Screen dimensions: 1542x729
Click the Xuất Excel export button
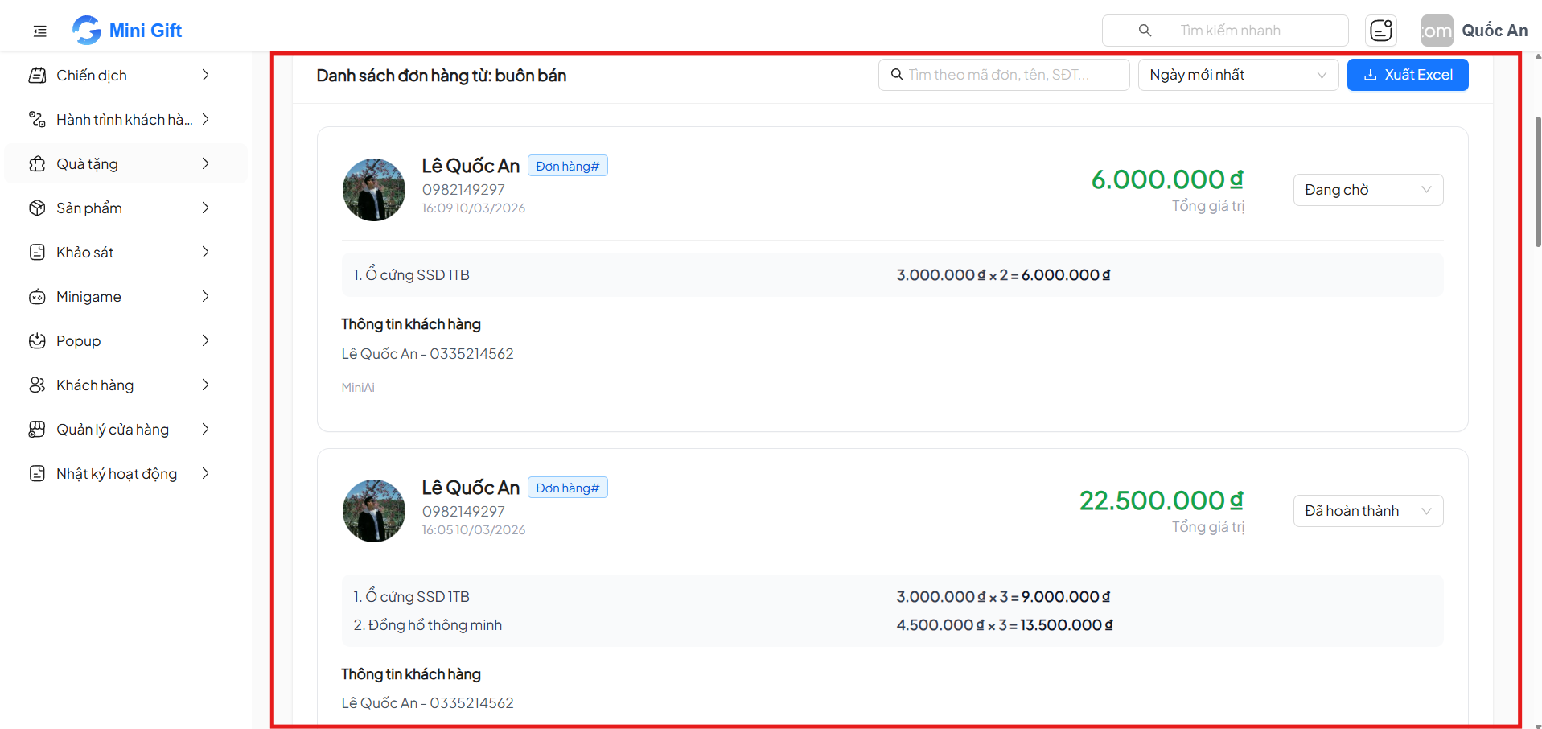coord(1408,75)
